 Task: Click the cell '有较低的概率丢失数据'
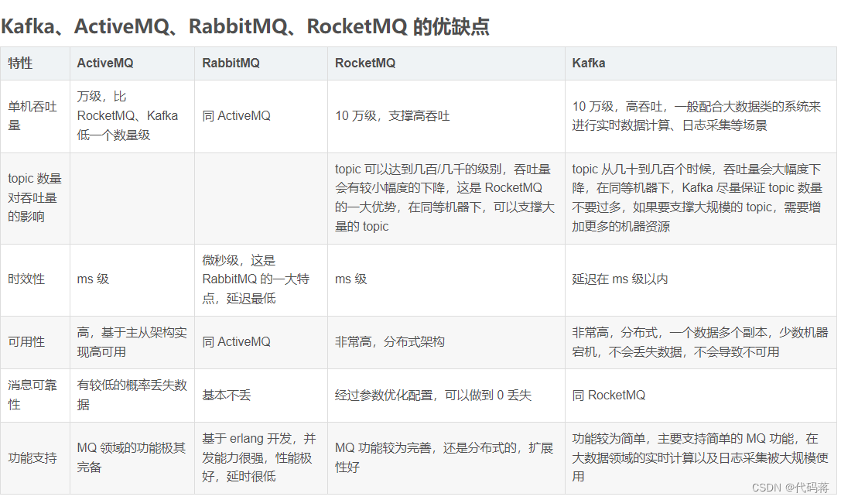(x=132, y=394)
